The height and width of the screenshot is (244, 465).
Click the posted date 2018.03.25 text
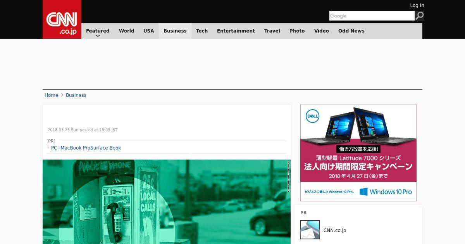click(x=83, y=130)
